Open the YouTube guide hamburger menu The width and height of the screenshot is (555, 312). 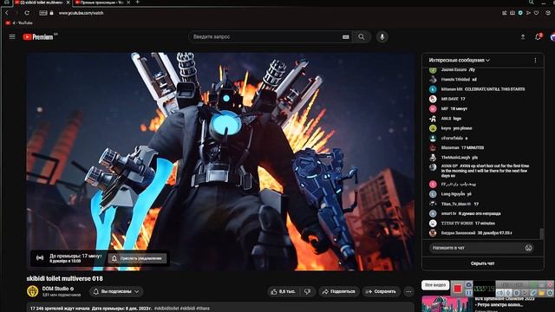point(12,36)
